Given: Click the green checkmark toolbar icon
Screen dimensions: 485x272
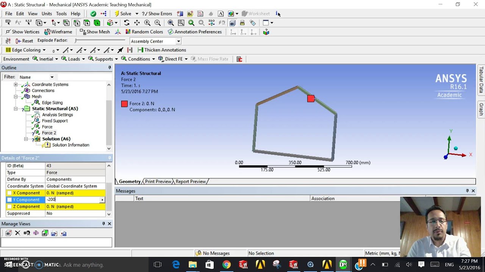Looking at the screenshot, I should [x=93, y=14].
